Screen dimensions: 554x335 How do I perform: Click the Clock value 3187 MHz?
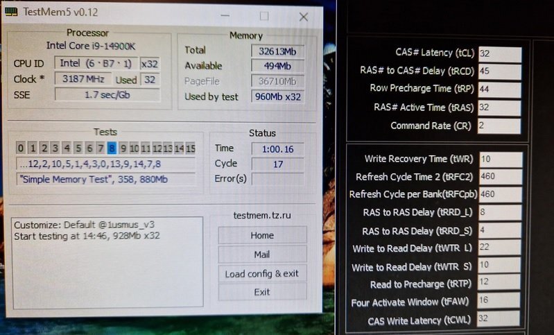pyautogui.click(x=83, y=79)
